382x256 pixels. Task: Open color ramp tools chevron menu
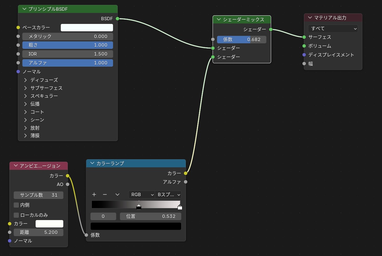(117, 195)
